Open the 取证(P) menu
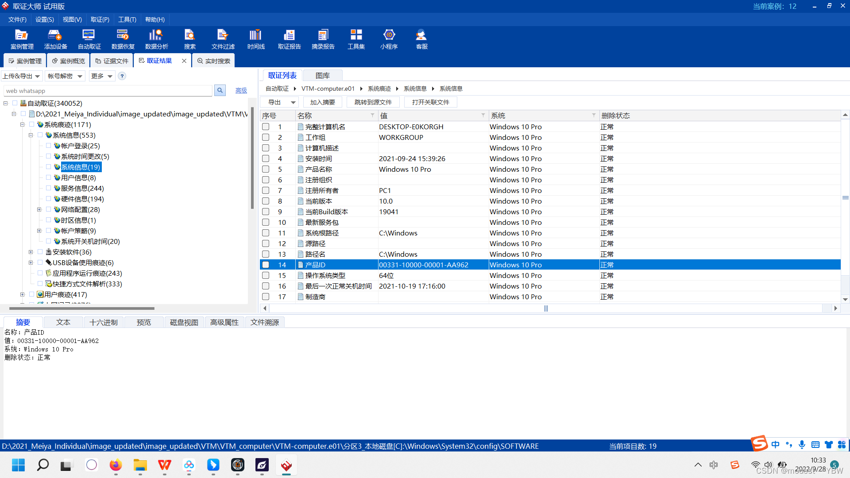 (x=100, y=19)
